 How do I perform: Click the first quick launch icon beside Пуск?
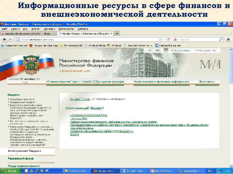coord(26,171)
